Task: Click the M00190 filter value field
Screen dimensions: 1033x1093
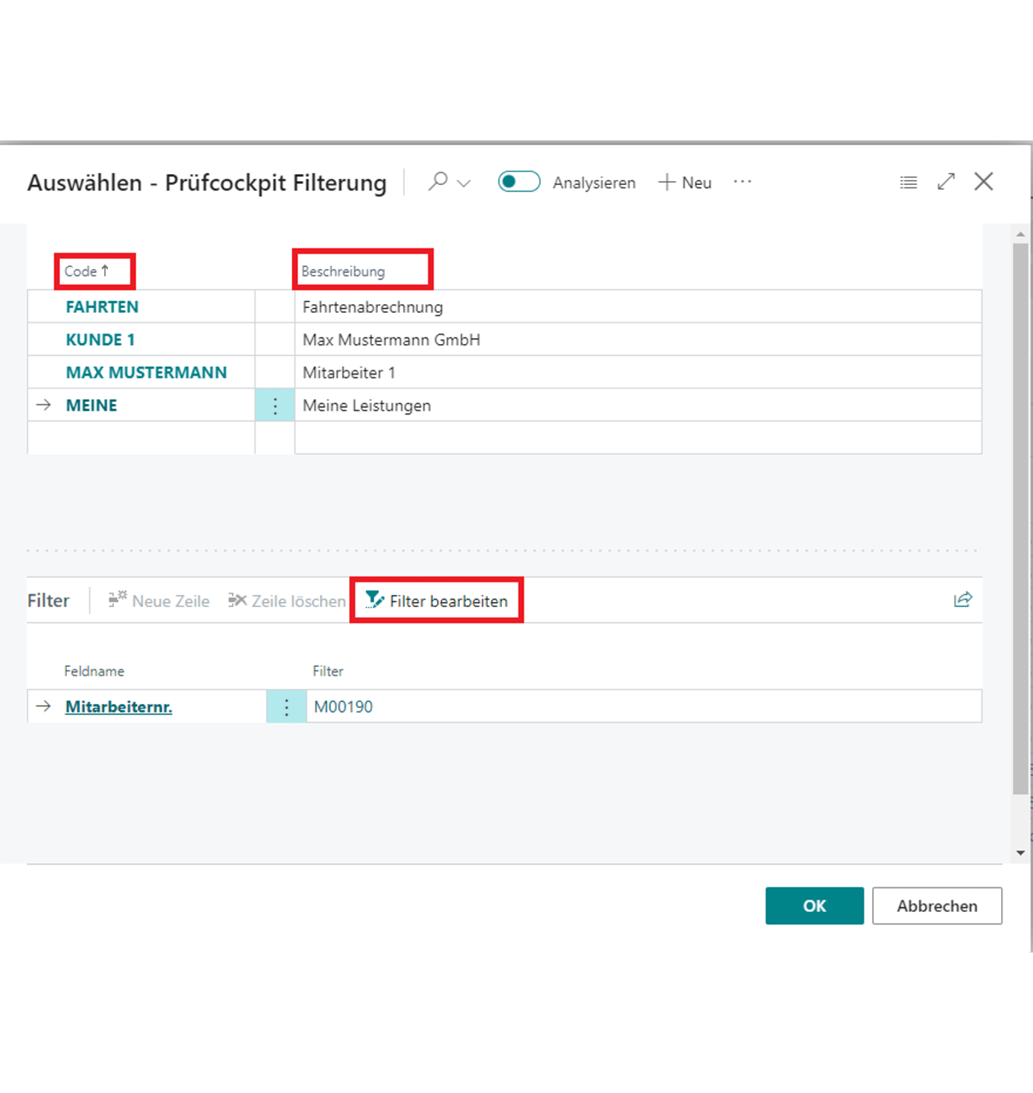Action: tap(644, 707)
